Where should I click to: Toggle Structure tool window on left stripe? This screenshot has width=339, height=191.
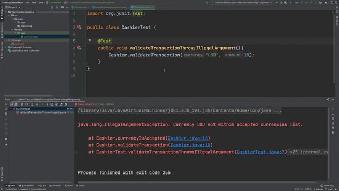pyautogui.click(x=2, y=30)
